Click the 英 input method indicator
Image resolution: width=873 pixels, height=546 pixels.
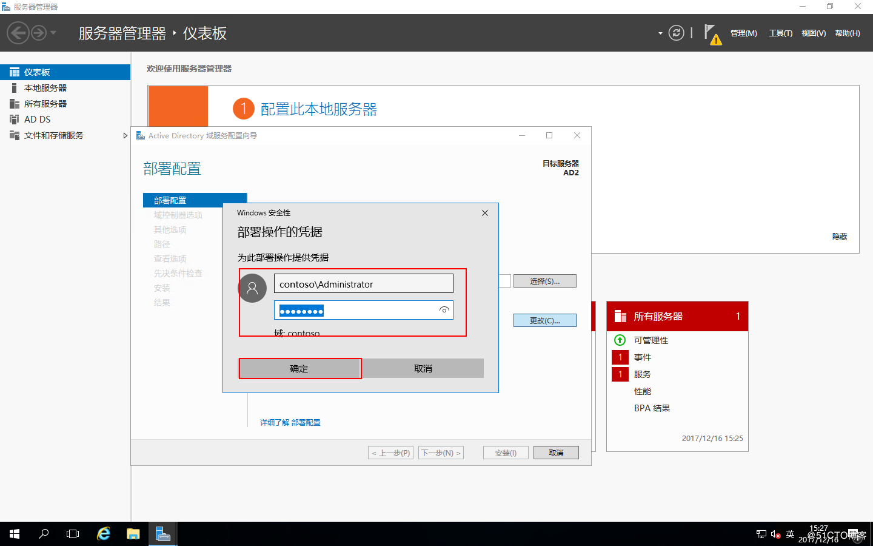[790, 534]
